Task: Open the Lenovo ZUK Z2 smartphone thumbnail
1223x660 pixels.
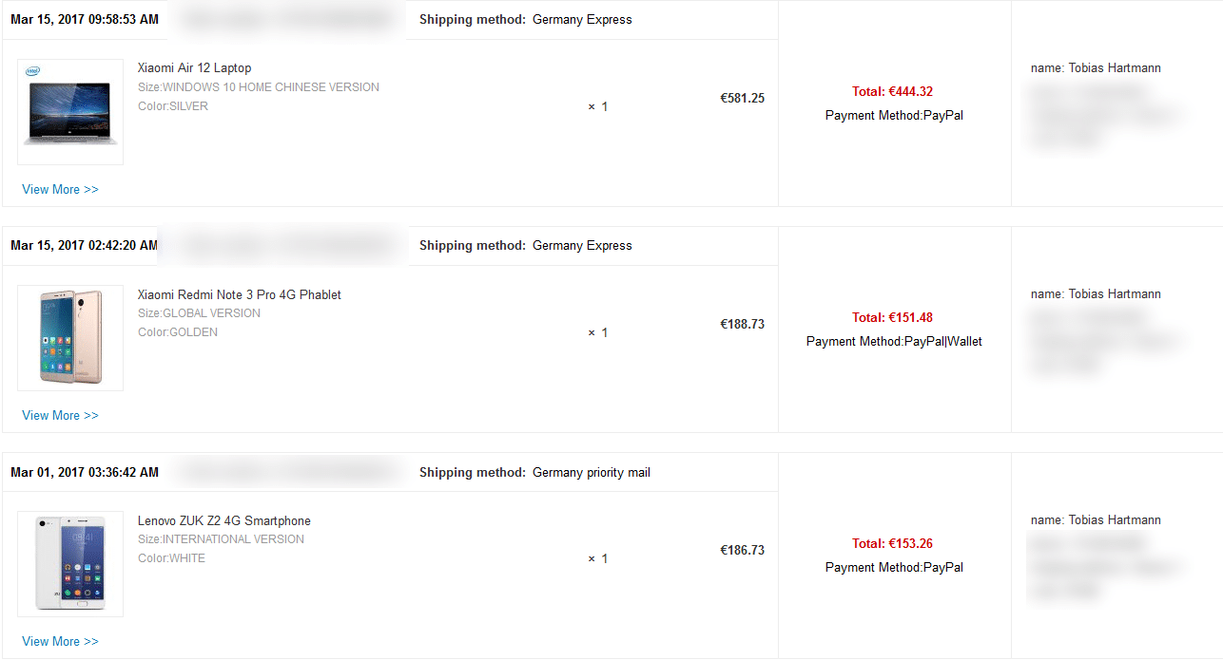Action: (70, 564)
